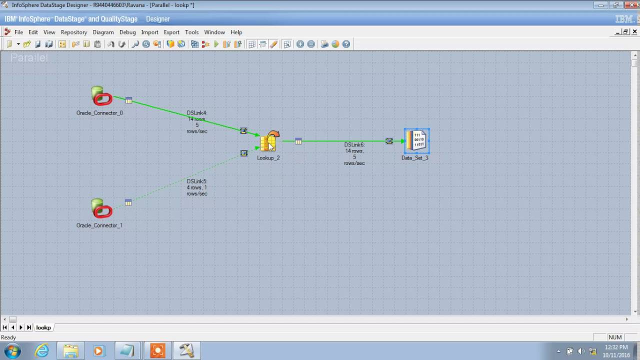Open the Help menu

236,32
